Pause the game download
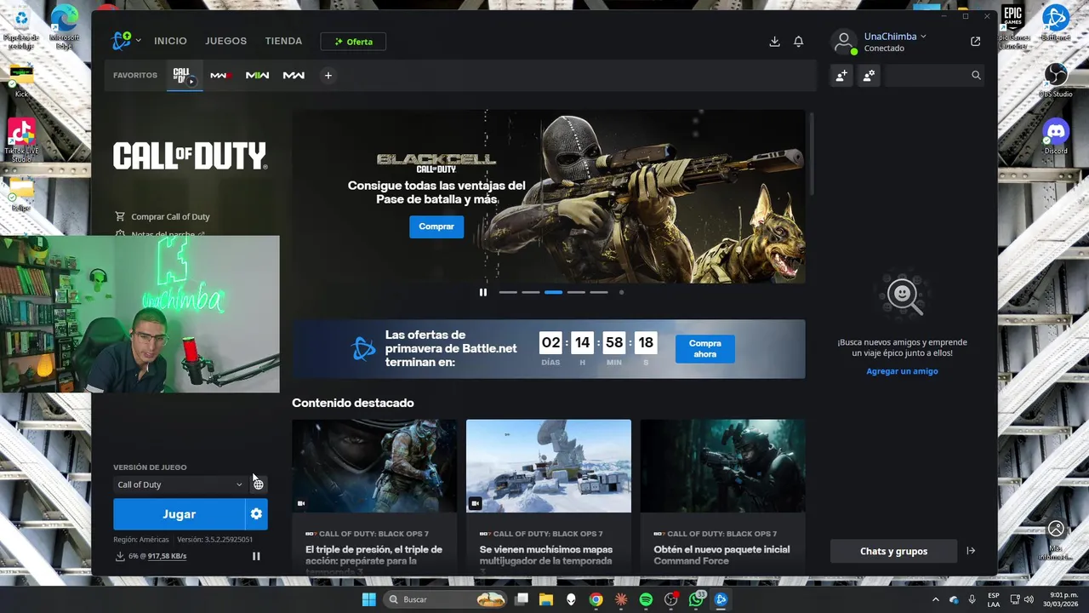The height and width of the screenshot is (613, 1089). point(256,556)
